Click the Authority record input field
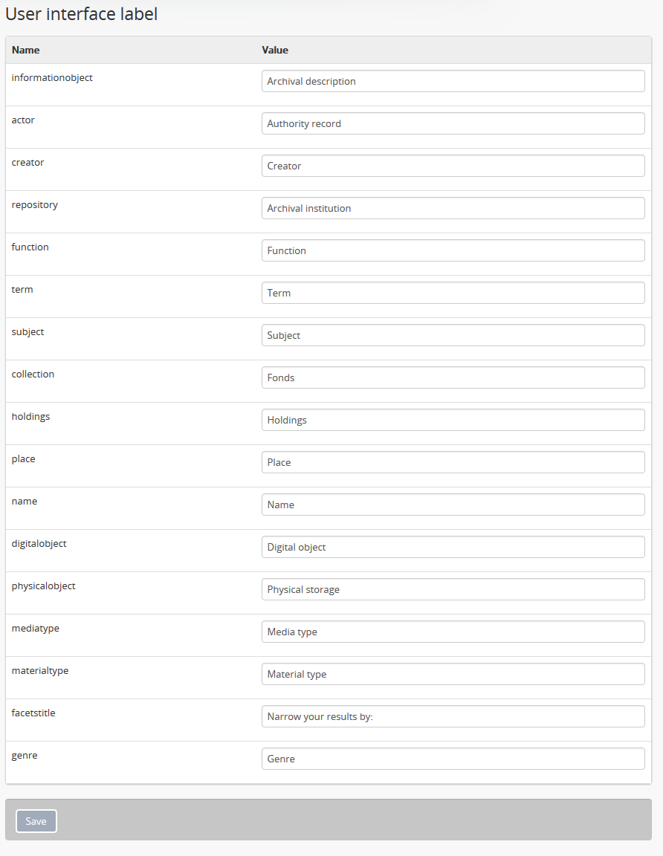The height and width of the screenshot is (856, 663). click(x=453, y=123)
